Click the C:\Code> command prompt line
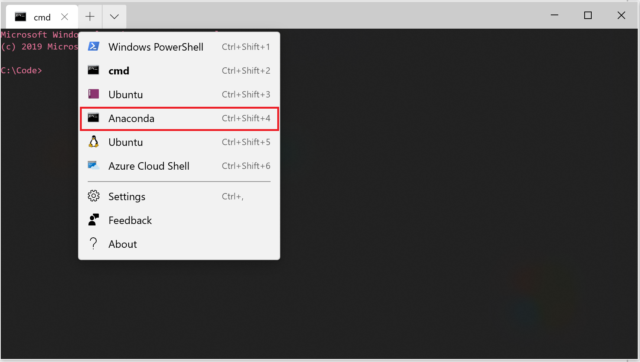 pyautogui.click(x=22, y=70)
